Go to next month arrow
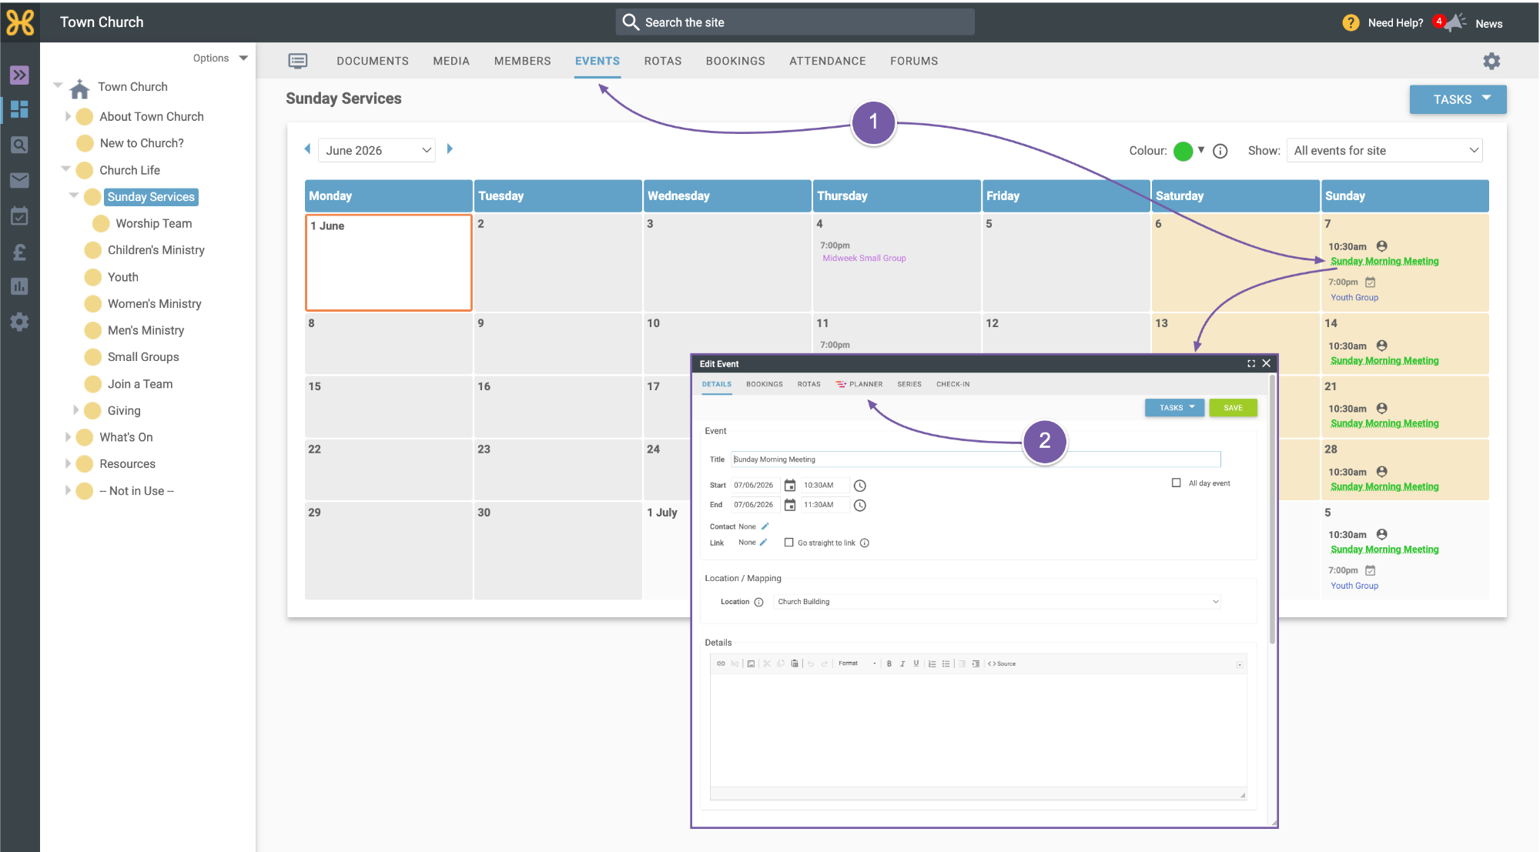 450,149
